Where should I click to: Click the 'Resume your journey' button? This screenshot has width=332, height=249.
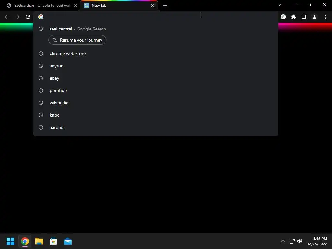coord(77,40)
